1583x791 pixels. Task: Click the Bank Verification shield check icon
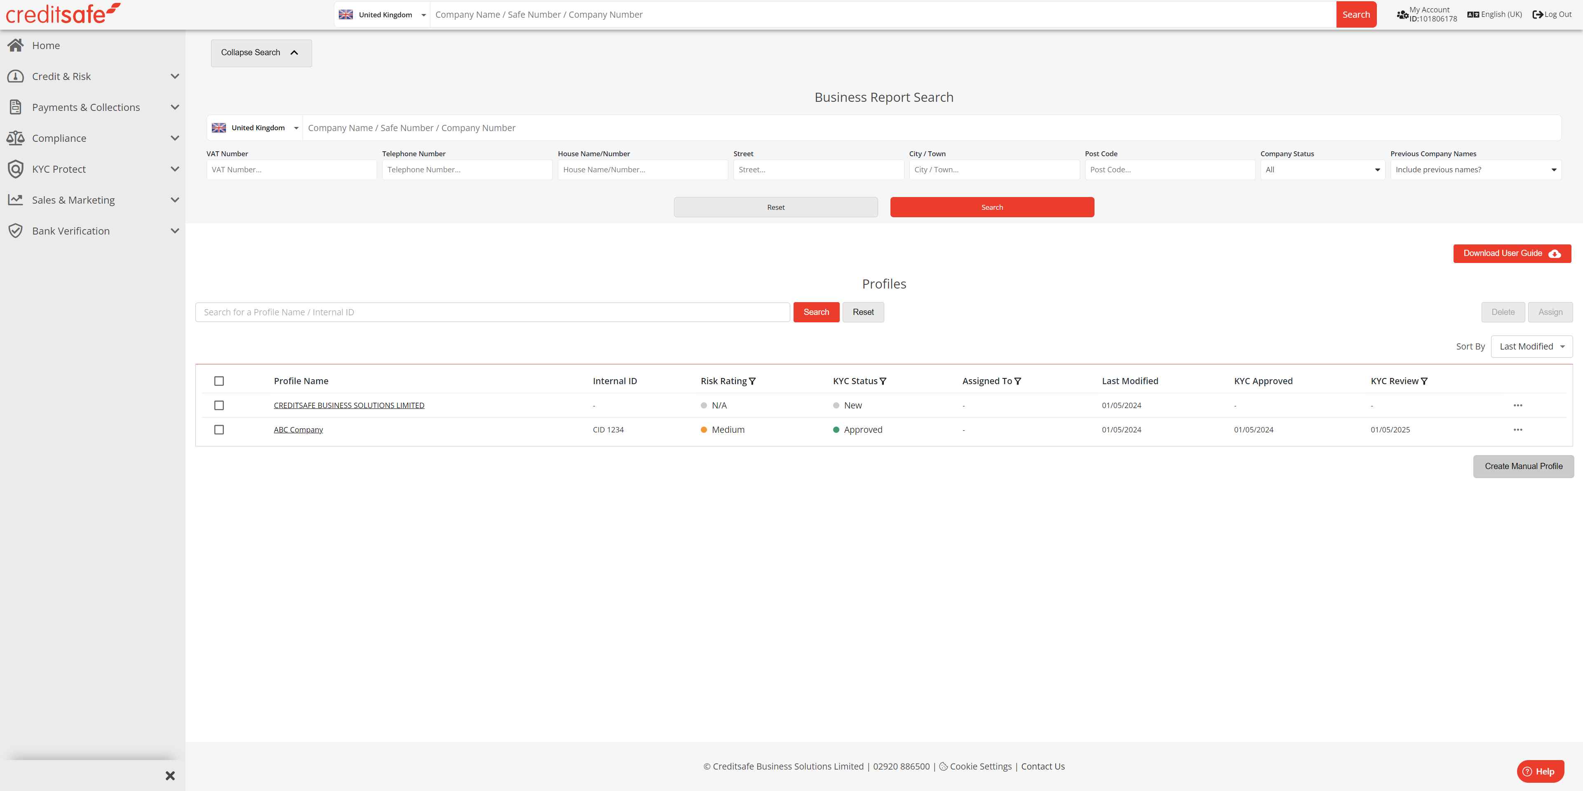pos(15,230)
